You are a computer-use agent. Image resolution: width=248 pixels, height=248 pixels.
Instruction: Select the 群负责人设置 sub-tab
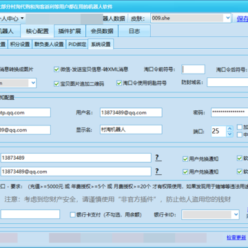coord(49,44)
